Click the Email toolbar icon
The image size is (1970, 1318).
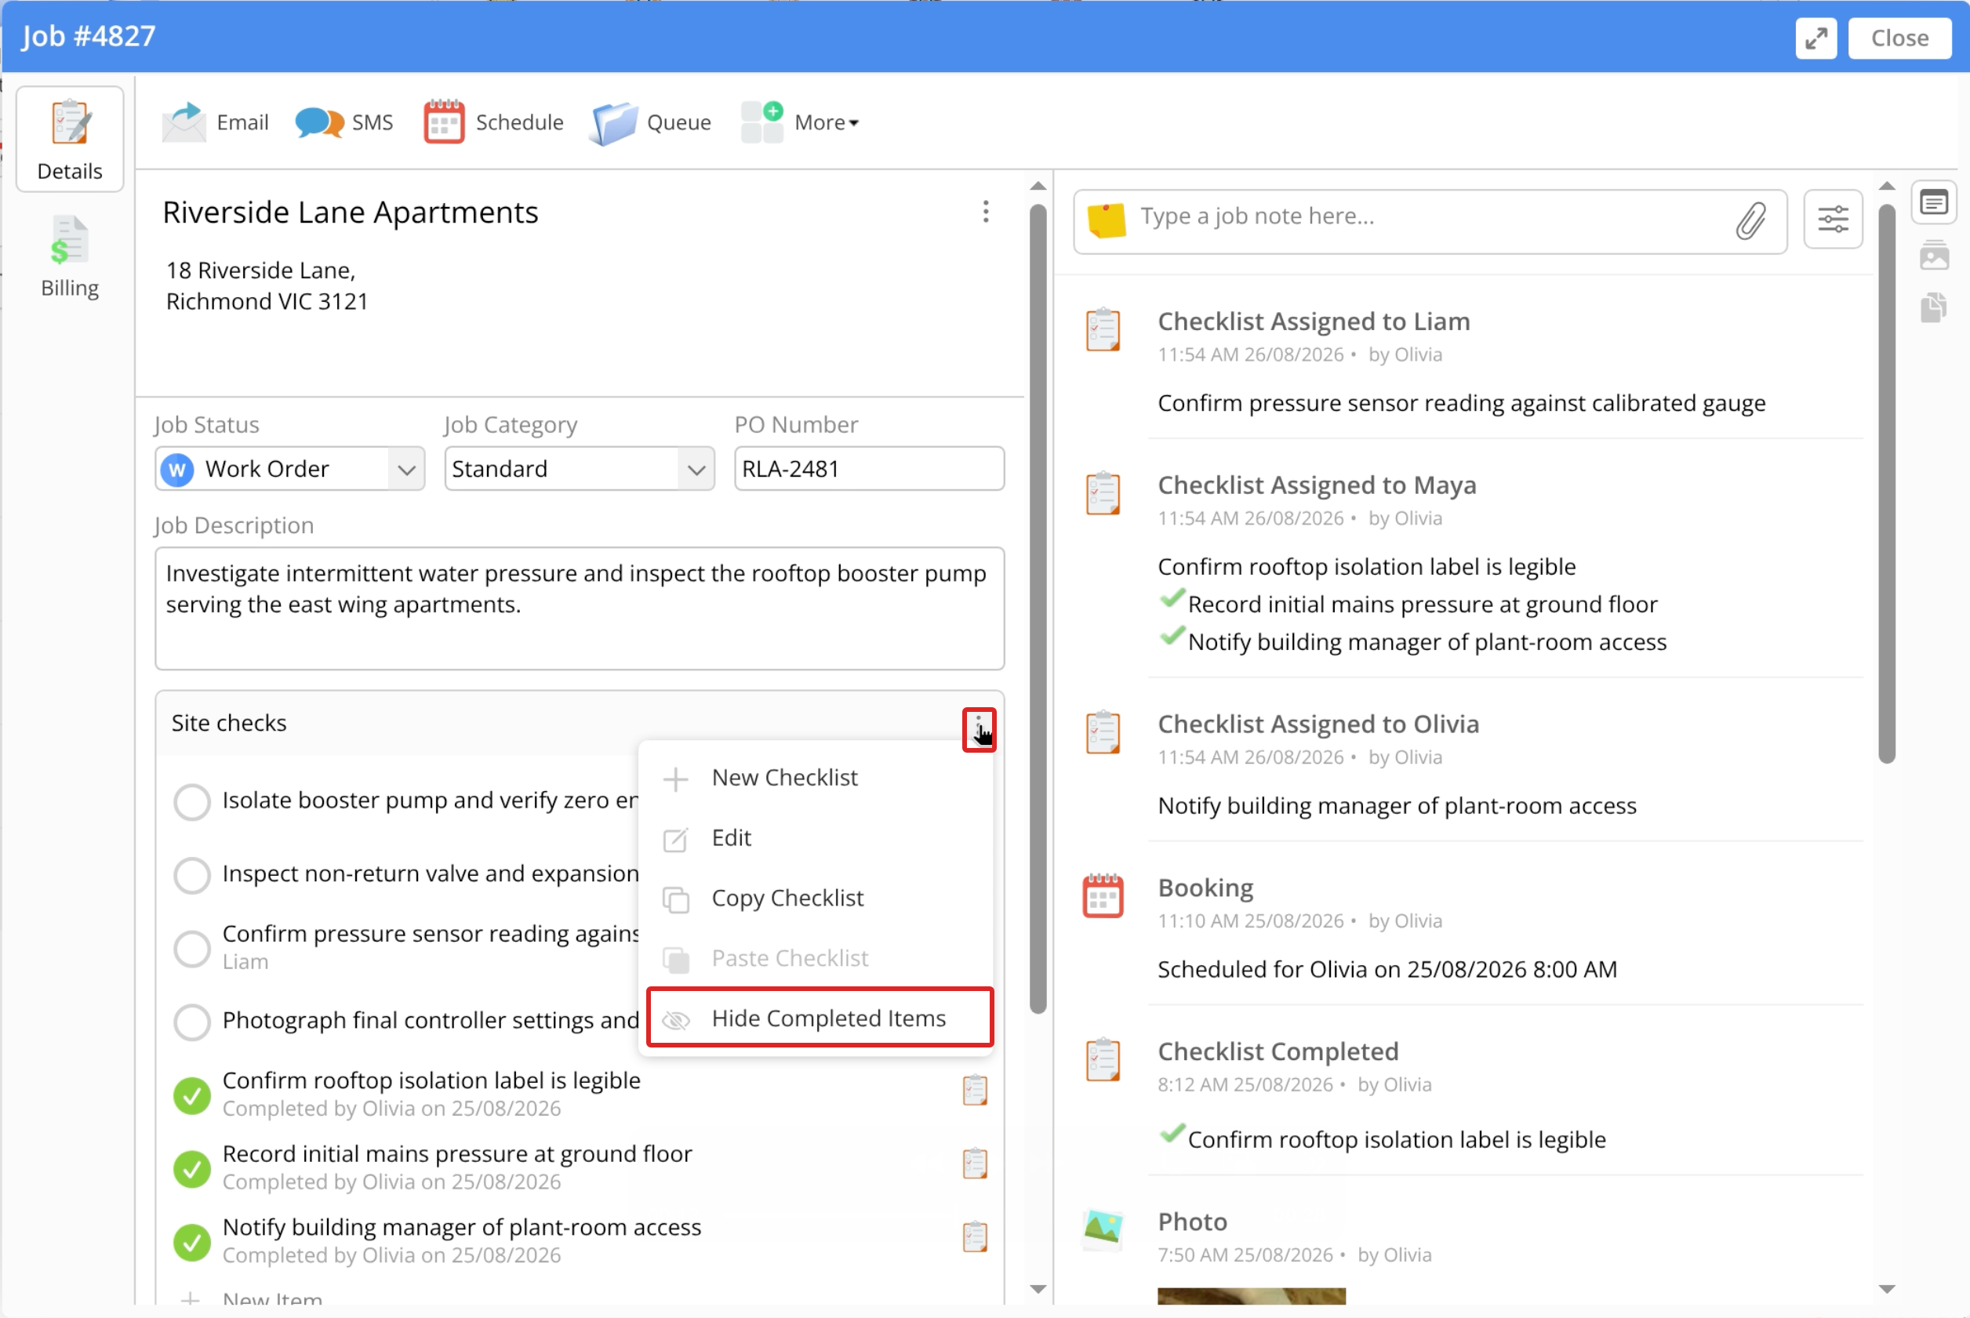184,122
